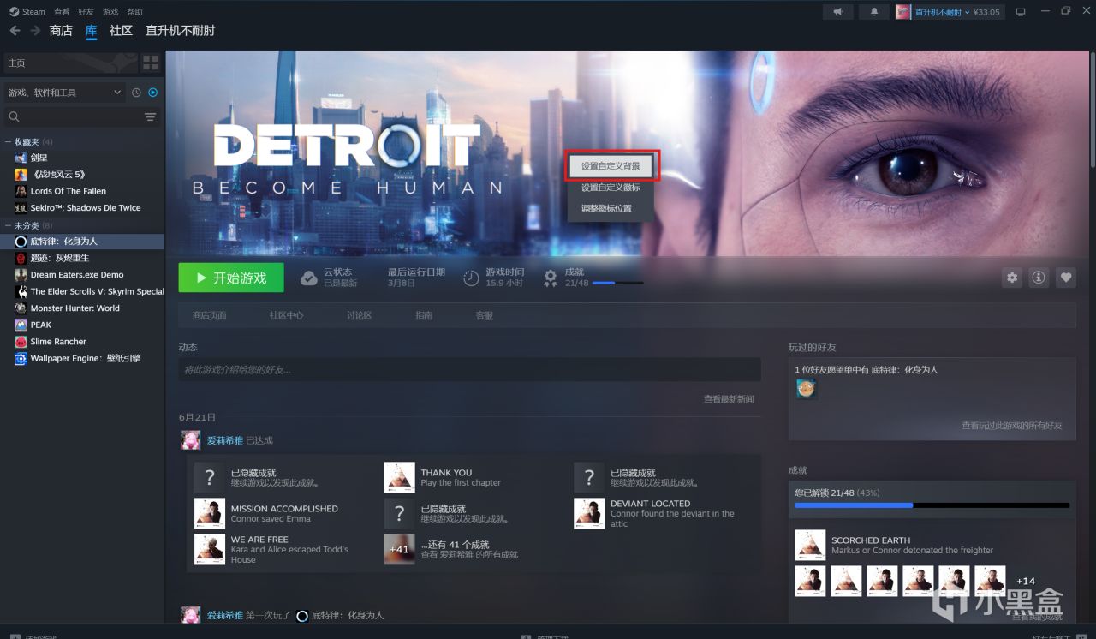The width and height of the screenshot is (1096, 639).
Task: Open the 游戏 menu
Action: pos(110,12)
